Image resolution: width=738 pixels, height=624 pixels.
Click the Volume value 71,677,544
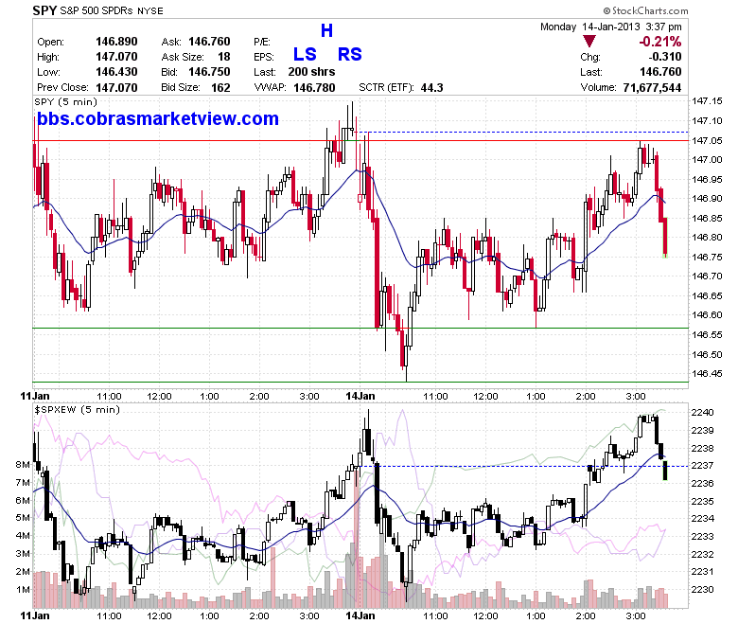652,88
